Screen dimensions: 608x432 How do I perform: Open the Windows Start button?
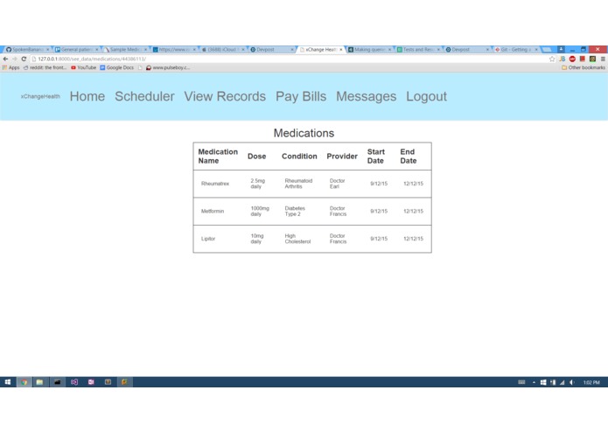click(x=8, y=382)
